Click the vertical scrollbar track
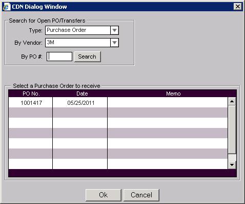Screen dimensions: 245x204 232,129
